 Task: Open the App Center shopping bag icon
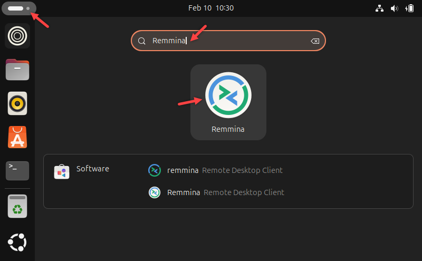pos(17,137)
